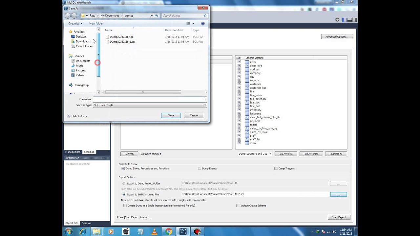Viewport: 420px width, 236px height.
Task: Open the Downloads folder shortcut
Action: (82, 41)
